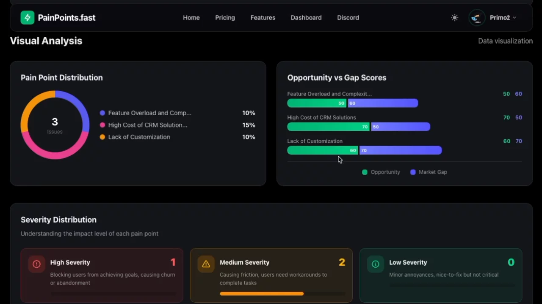The image size is (542, 304).
Task: Click the Medium Severity warning triangle icon
Action: pyautogui.click(x=206, y=264)
